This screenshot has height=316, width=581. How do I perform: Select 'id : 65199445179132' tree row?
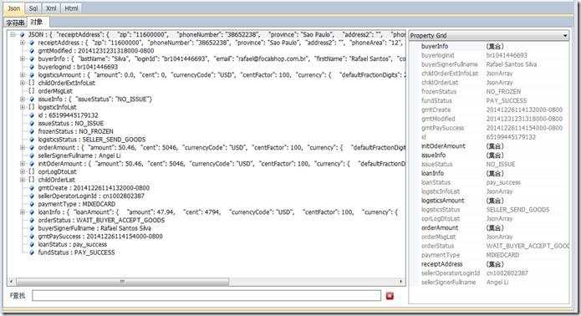(x=69, y=115)
